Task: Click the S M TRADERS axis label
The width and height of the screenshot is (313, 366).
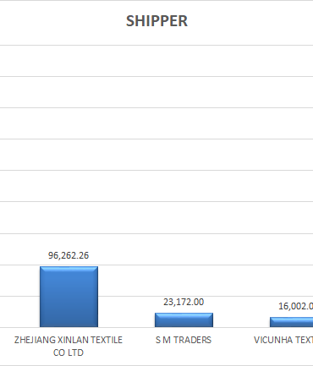Action: [184, 340]
